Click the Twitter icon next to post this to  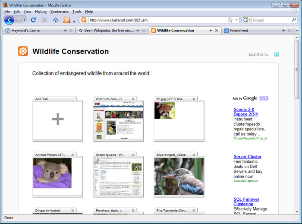pyautogui.click(x=277, y=54)
